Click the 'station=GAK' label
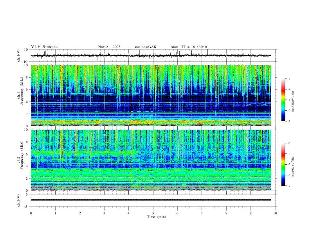310x239 pixels. click(x=145, y=47)
